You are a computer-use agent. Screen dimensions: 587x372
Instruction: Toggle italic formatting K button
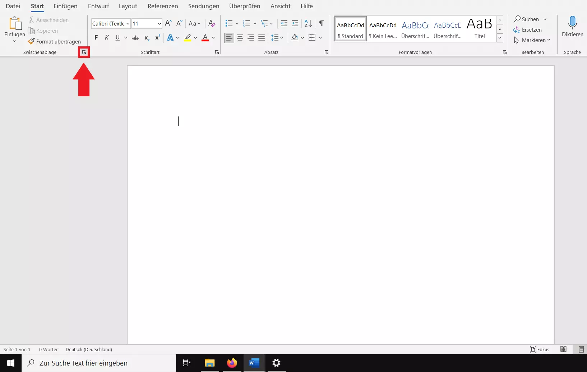[x=107, y=38]
